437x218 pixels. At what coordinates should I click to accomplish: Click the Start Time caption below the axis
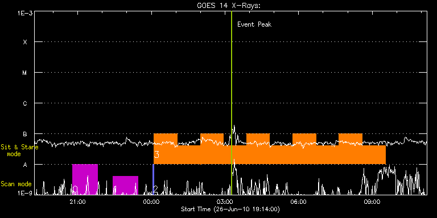230,209
